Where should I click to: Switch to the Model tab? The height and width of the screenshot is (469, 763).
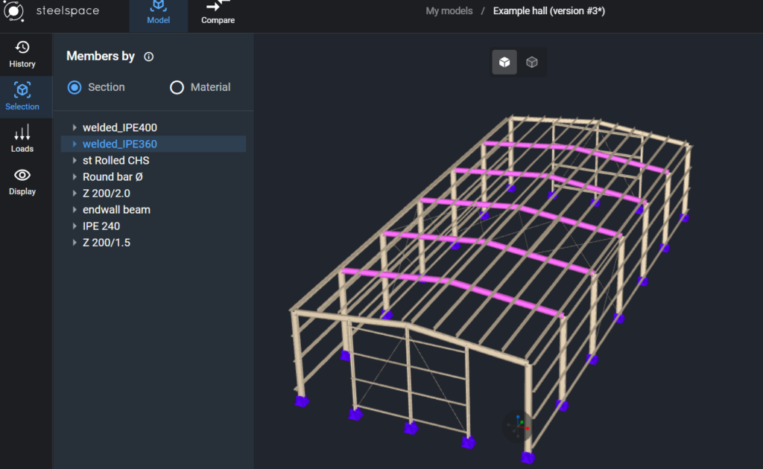[x=159, y=16]
